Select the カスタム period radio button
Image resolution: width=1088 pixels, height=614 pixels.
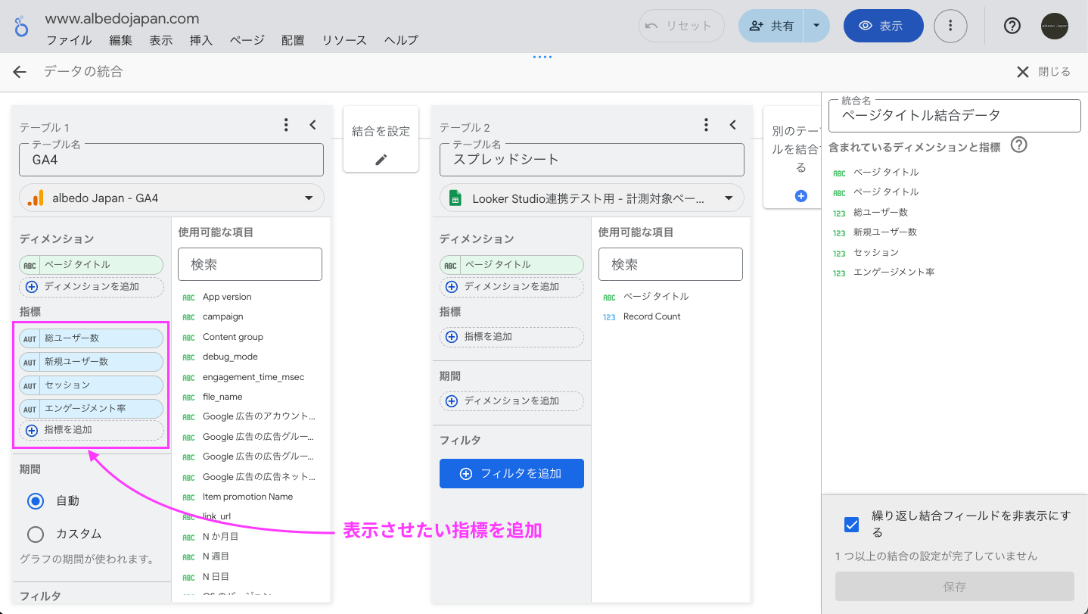[x=35, y=534]
